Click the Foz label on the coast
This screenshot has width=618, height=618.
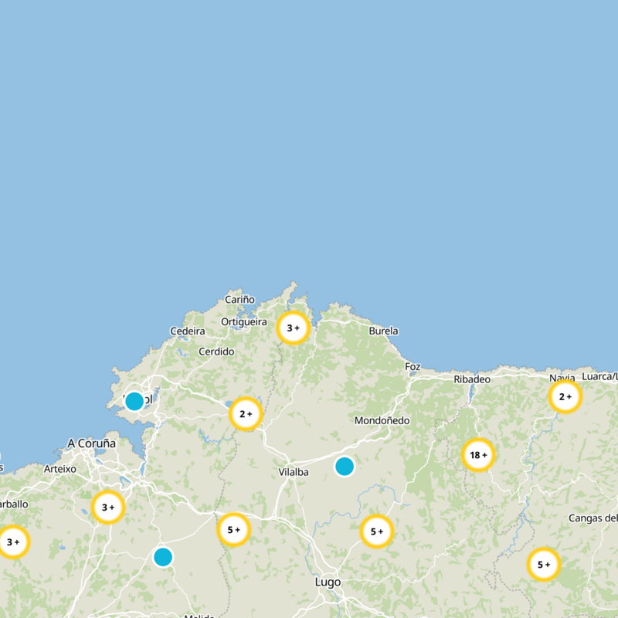[x=413, y=366]
